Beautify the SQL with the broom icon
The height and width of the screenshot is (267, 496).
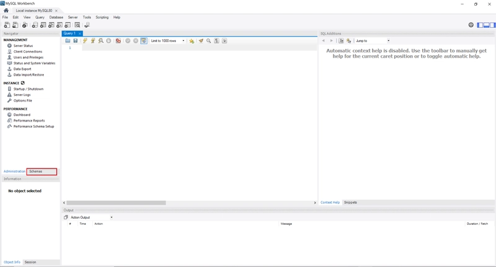201,41
